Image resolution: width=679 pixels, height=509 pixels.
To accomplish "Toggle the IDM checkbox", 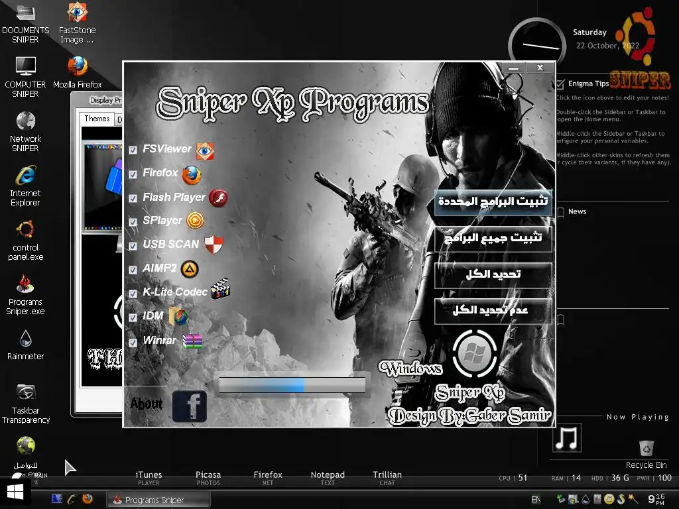I will coord(133,317).
